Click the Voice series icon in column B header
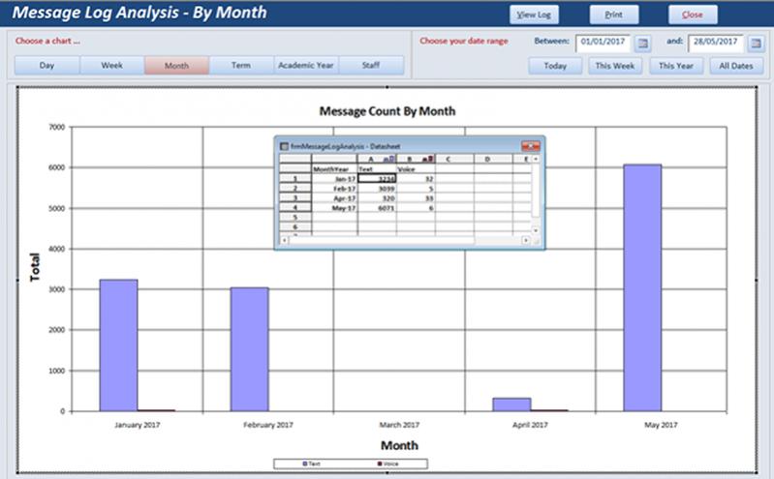 pos(428,159)
